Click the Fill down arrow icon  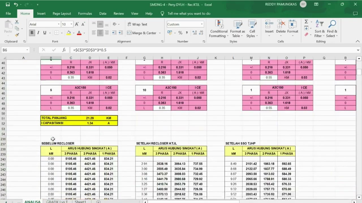click(x=306, y=28)
